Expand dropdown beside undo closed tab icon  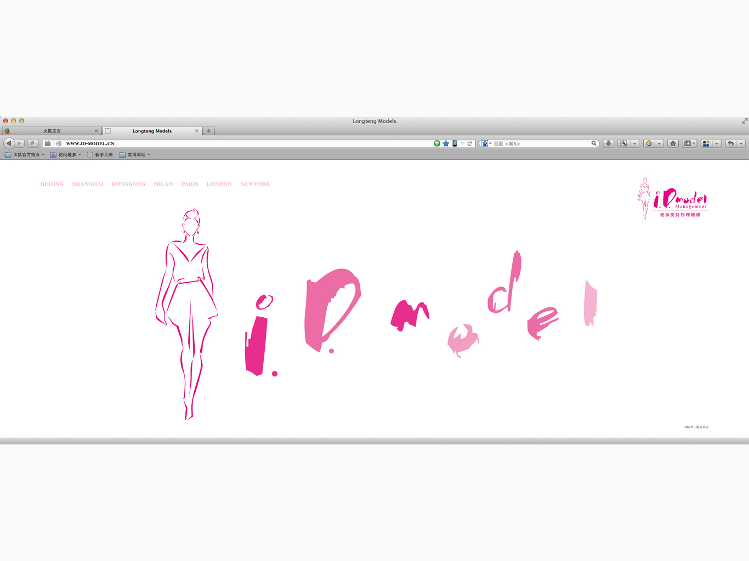[x=741, y=144]
